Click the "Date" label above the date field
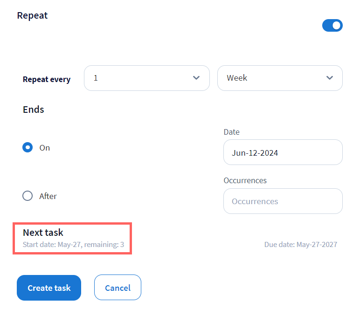This screenshot has width=360, height=309. click(x=231, y=132)
